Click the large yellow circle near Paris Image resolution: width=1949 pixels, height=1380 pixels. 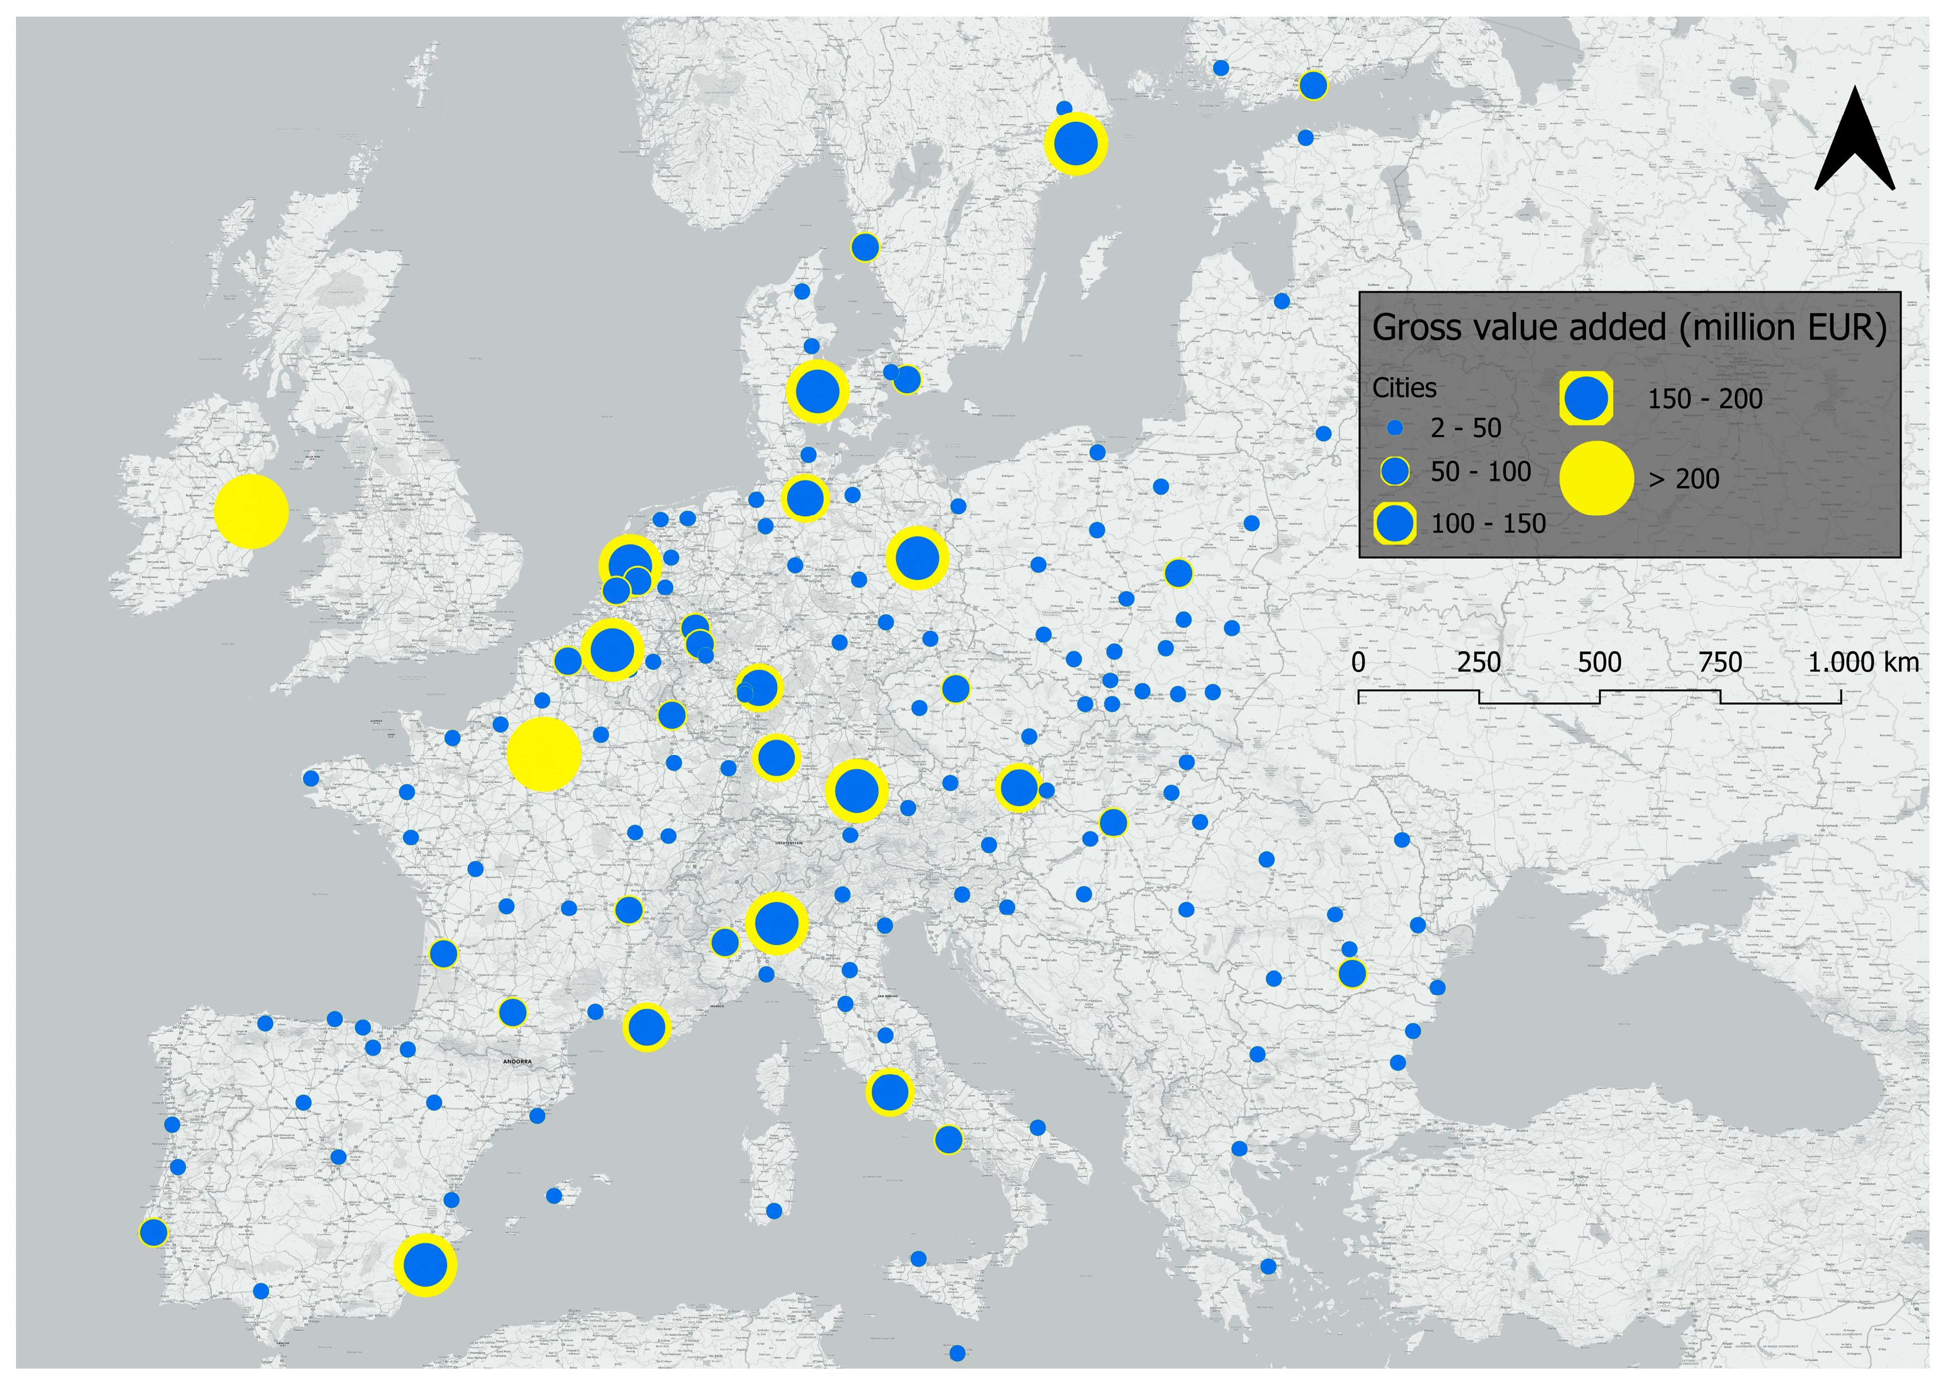click(543, 754)
